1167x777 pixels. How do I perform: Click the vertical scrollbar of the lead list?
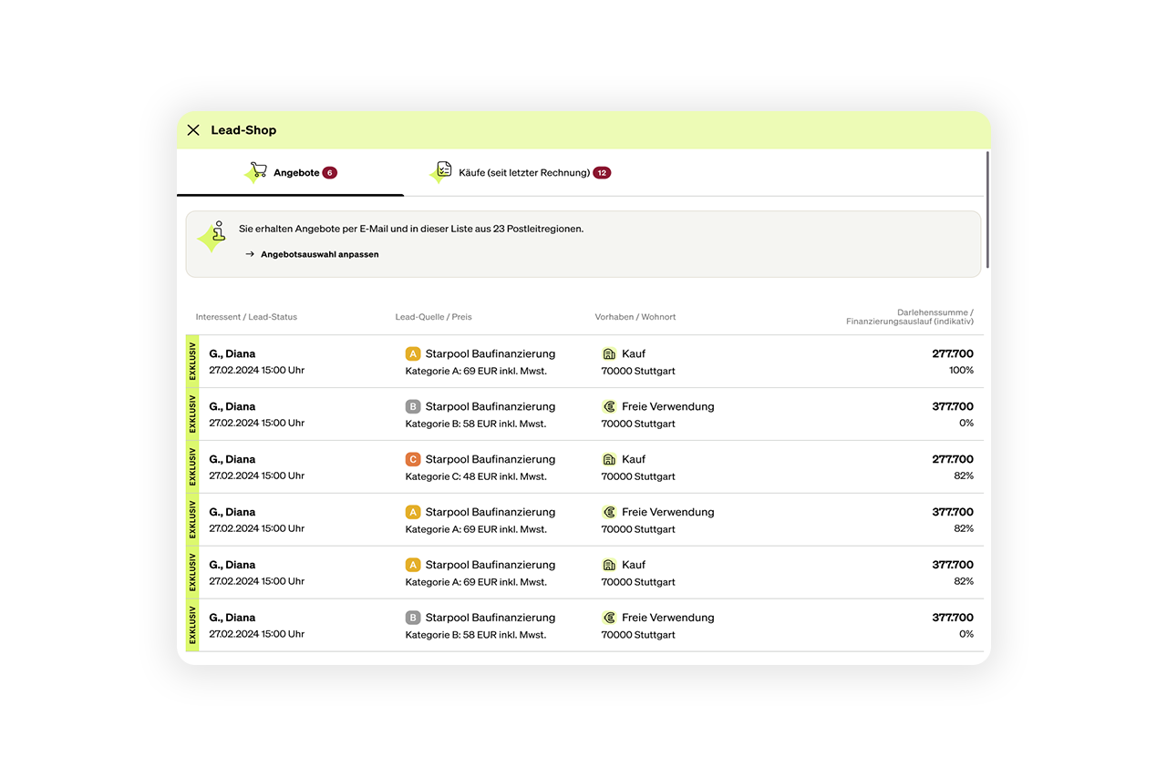tap(987, 210)
